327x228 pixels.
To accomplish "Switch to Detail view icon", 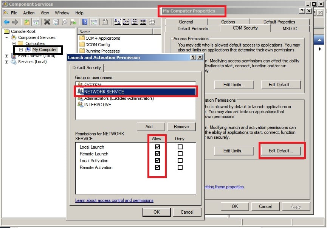I will (x=143, y=22).
